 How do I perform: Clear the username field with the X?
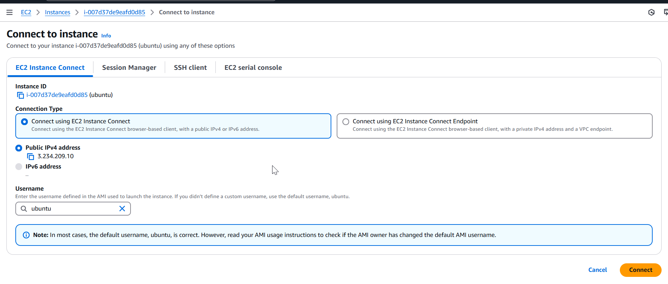pyautogui.click(x=122, y=209)
